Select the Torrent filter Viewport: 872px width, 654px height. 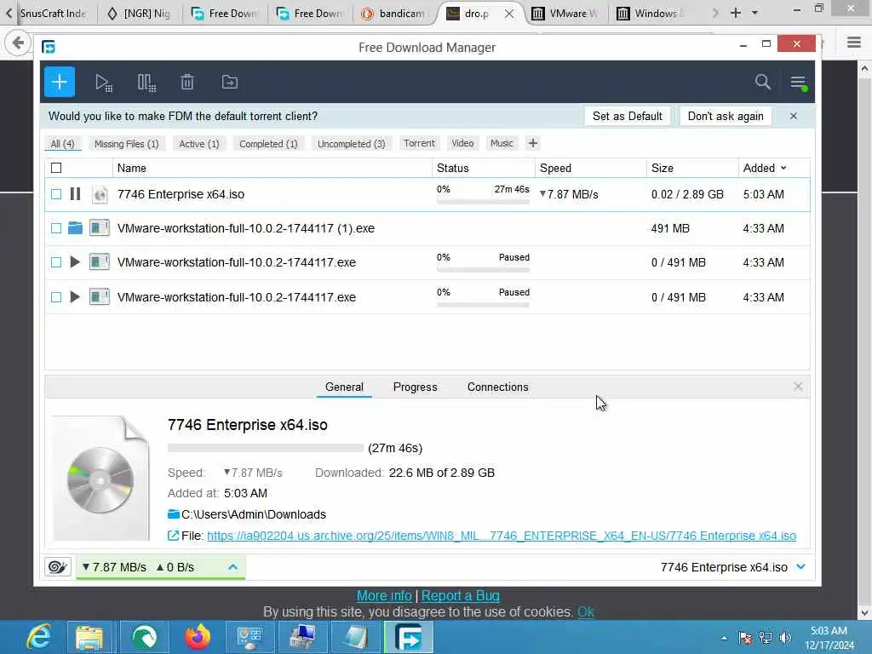click(x=419, y=143)
